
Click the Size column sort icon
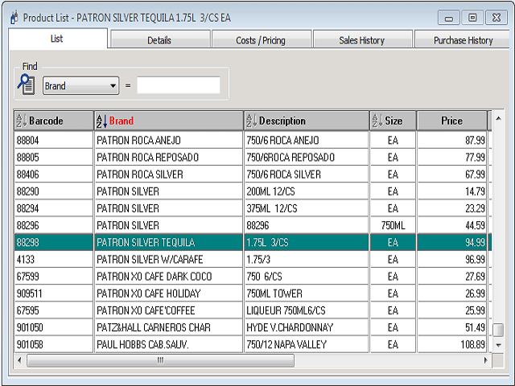click(x=377, y=121)
